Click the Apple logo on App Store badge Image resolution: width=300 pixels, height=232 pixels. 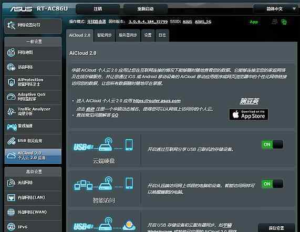pyautogui.click(x=235, y=114)
